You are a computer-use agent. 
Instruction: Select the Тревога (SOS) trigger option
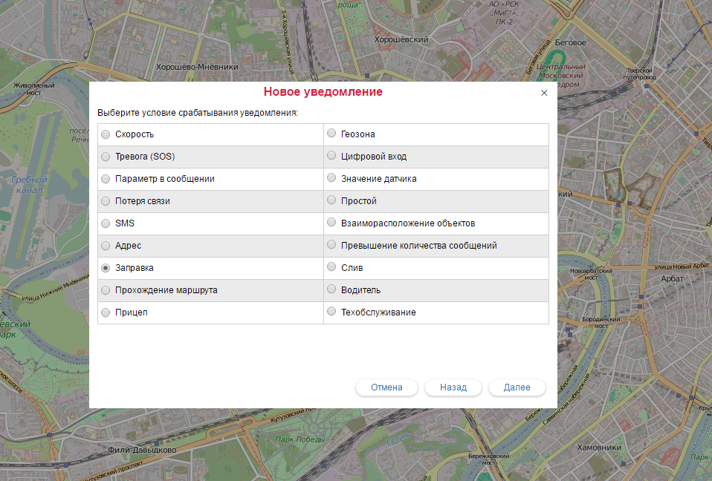click(x=105, y=157)
